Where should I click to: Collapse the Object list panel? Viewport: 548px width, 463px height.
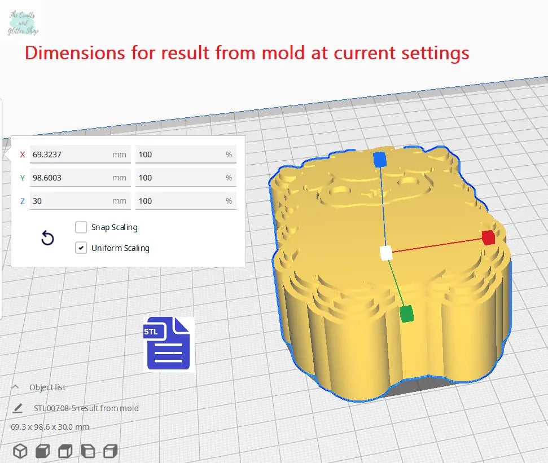16,387
